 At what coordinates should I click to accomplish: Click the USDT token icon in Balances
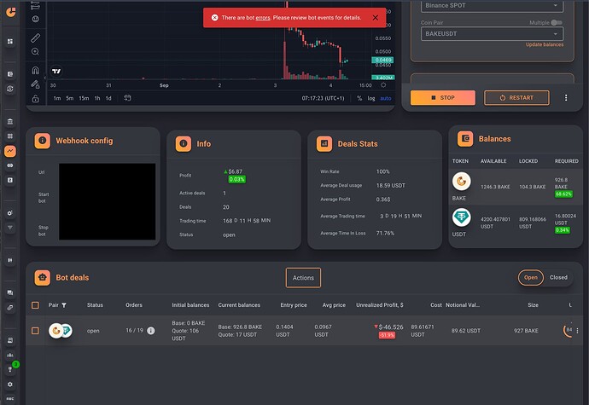click(461, 217)
